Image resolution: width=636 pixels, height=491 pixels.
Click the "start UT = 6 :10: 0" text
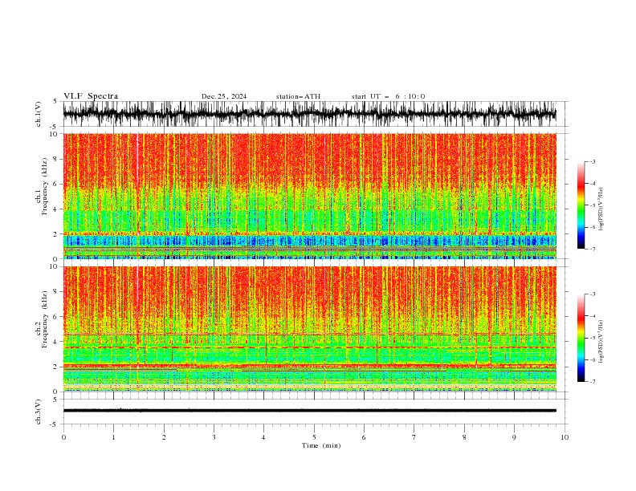(x=388, y=96)
